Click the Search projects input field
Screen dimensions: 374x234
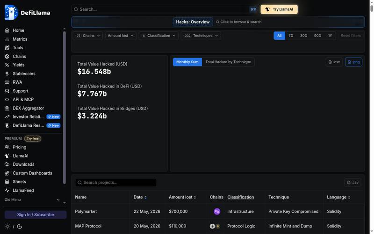116,183
